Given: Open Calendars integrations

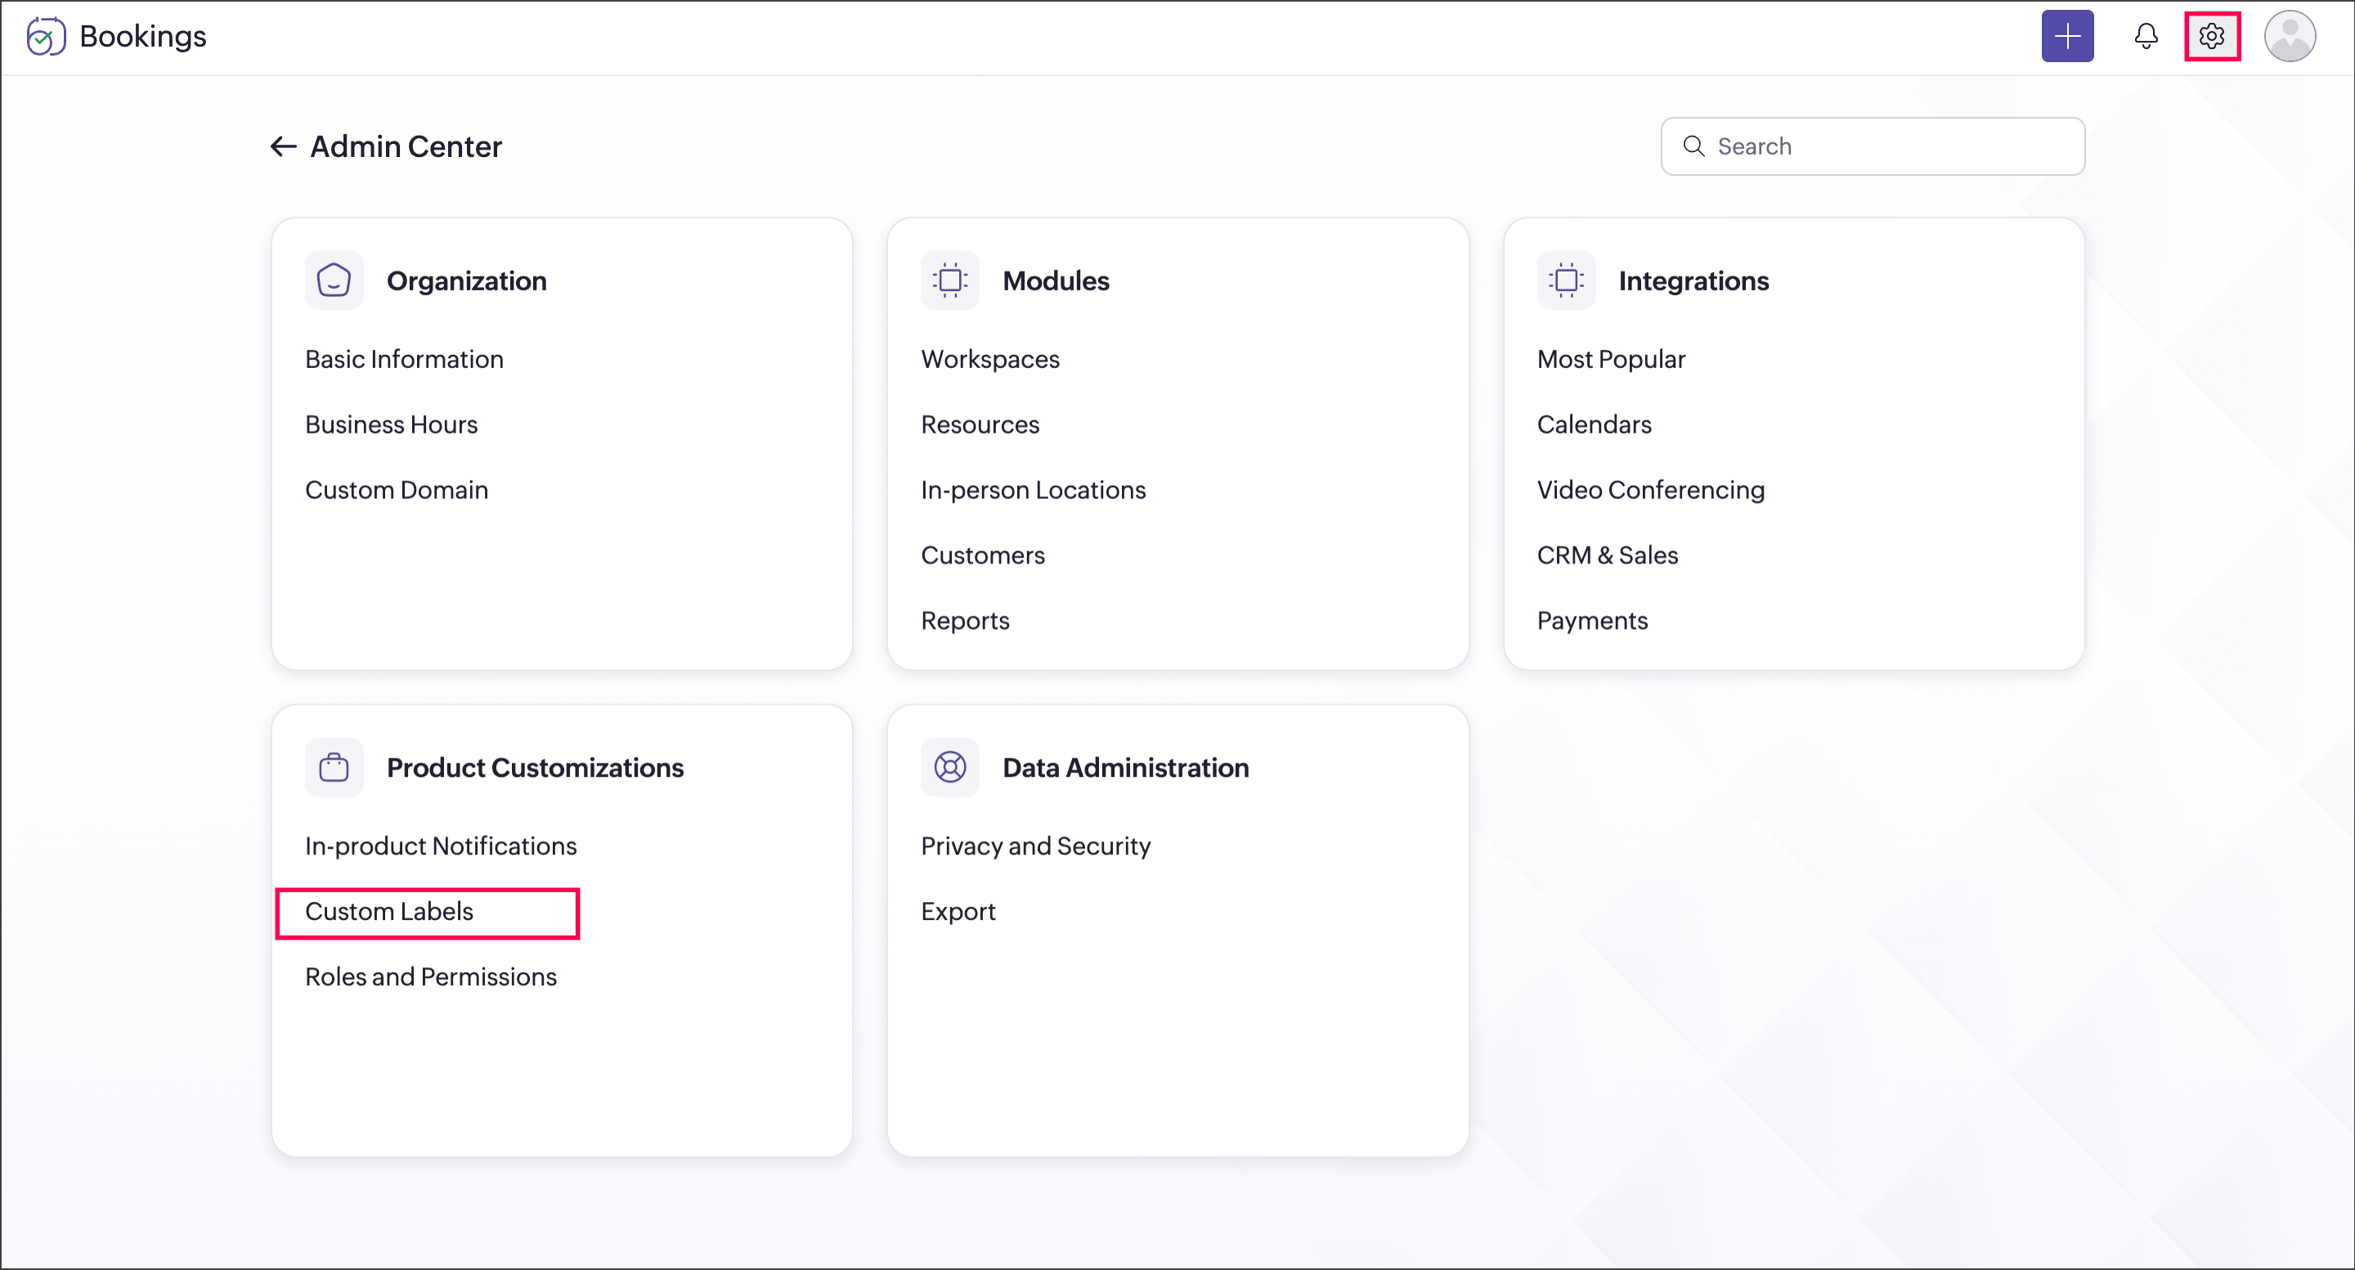Looking at the screenshot, I should click(x=1595, y=424).
